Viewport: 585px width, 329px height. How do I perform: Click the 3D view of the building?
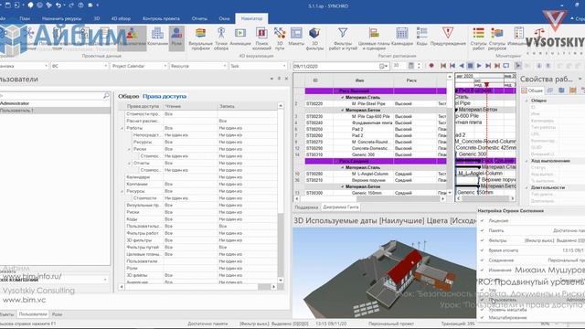tap(384, 273)
